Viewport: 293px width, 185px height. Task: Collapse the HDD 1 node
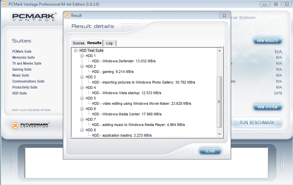pyautogui.click(x=82, y=56)
